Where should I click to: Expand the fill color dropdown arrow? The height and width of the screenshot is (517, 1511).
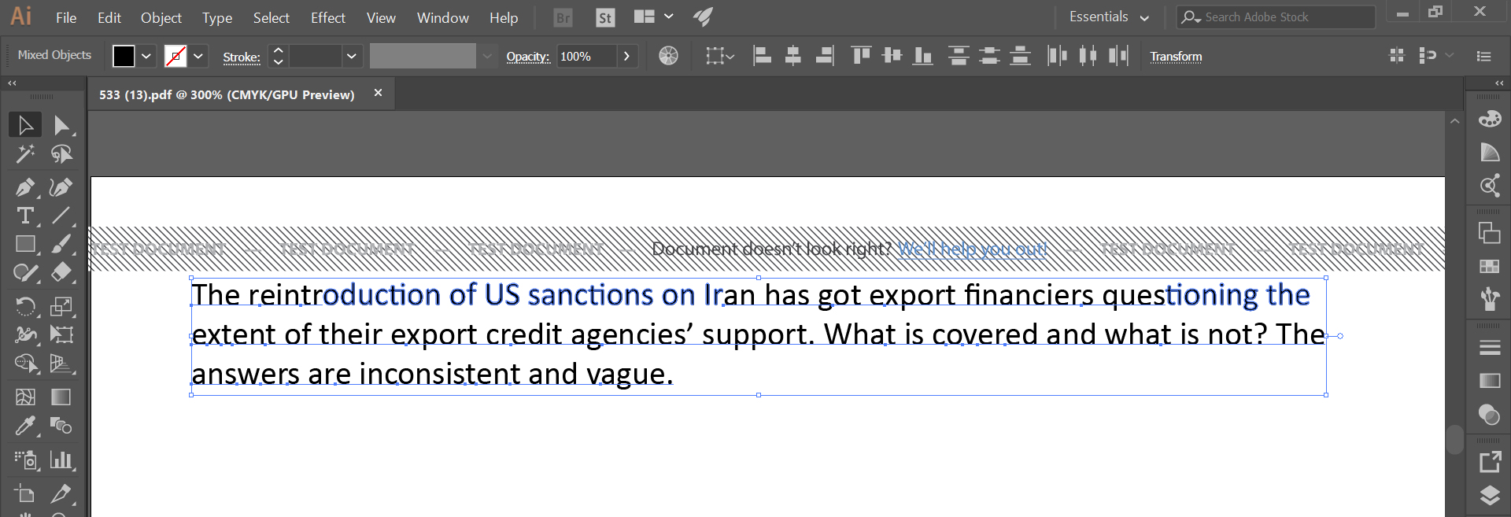click(146, 56)
